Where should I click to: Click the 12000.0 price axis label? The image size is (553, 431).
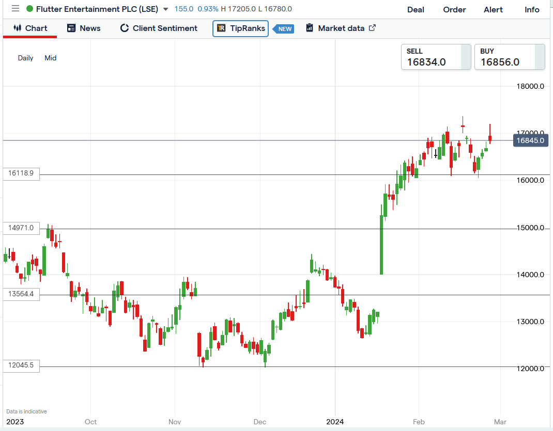pyautogui.click(x=530, y=369)
